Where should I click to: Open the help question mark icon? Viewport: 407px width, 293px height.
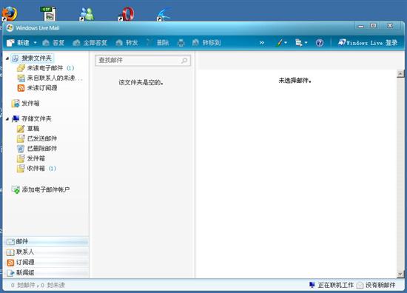pos(320,43)
